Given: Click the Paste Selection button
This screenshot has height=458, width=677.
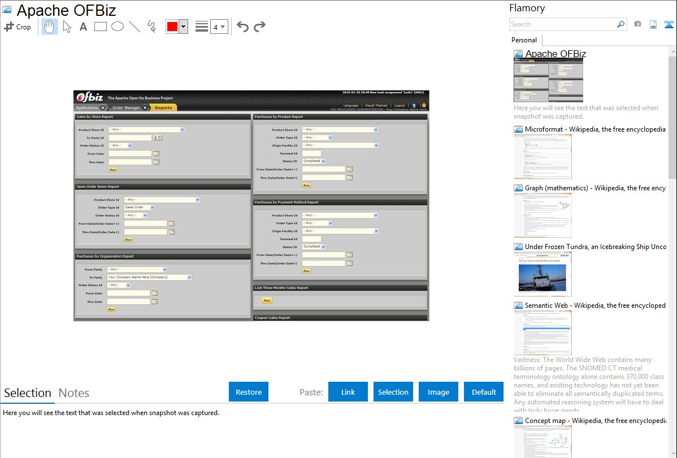Looking at the screenshot, I should 393,392.
